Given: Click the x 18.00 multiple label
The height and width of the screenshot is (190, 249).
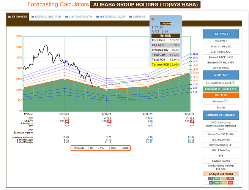Looking at the screenshot, I should (x=194, y=65).
